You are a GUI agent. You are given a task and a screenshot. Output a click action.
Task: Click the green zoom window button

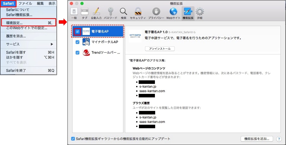point(82,4)
